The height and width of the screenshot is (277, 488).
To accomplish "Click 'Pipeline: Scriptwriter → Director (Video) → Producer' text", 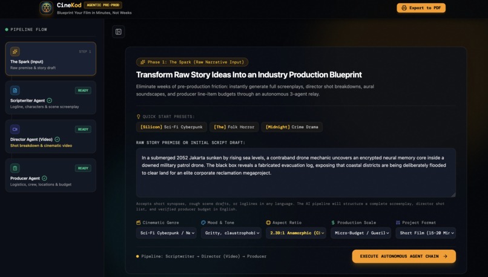I will click(x=204, y=256).
